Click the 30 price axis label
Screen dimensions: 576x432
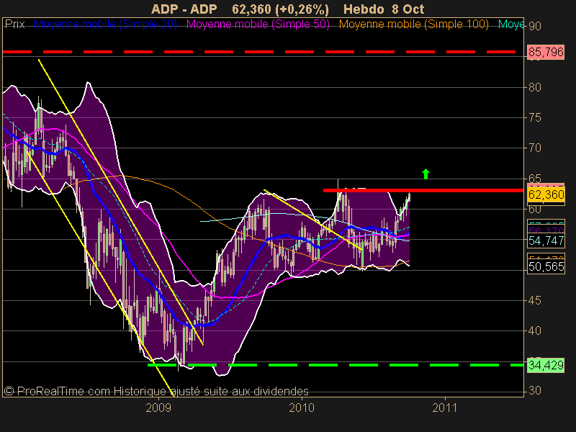click(x=535, y=390)
